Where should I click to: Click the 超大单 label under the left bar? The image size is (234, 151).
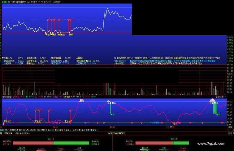(x=22, y=148)
